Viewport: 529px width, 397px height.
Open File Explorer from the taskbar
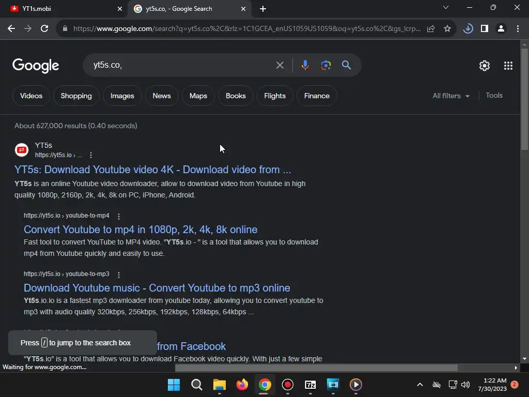[219, 385]
